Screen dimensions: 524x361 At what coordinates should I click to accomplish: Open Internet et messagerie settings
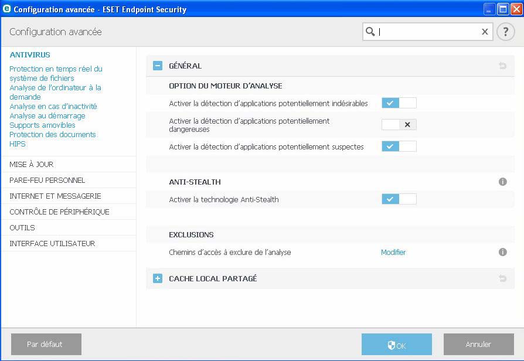(x=55, y=196)
